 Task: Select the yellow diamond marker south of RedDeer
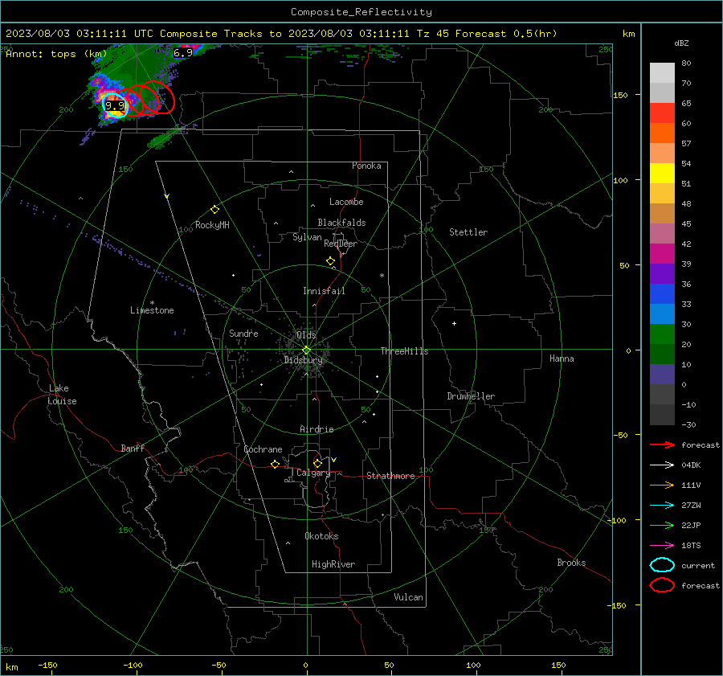(x=330, y=261)
